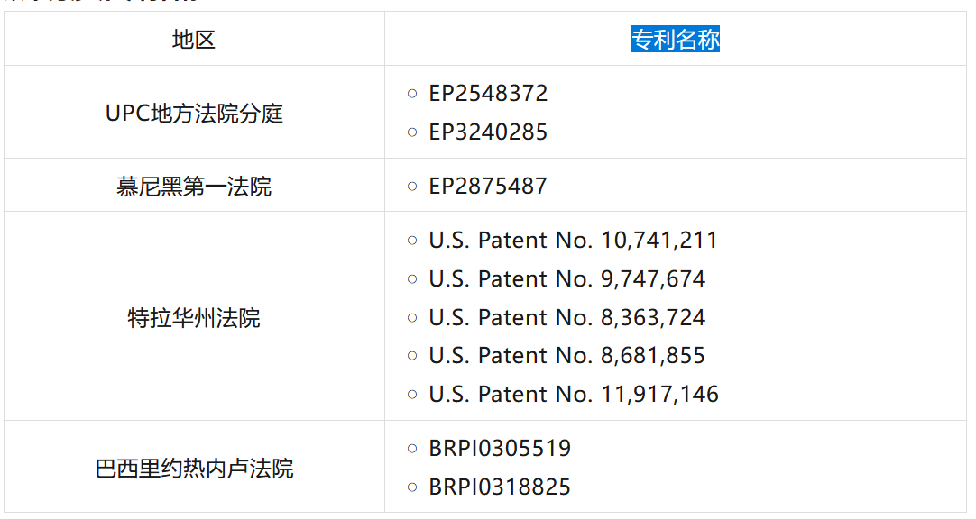
Task: Click patent number EP3240285
Action: [x=488, y=132]
